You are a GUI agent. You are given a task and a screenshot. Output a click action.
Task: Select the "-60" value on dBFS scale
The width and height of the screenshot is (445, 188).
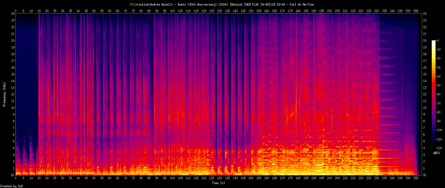tap(439, 94)
